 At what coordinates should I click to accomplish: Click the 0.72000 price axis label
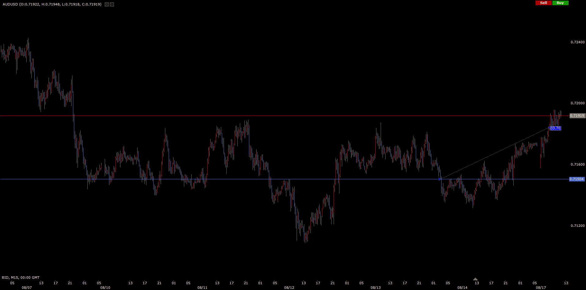click(577, 103)
